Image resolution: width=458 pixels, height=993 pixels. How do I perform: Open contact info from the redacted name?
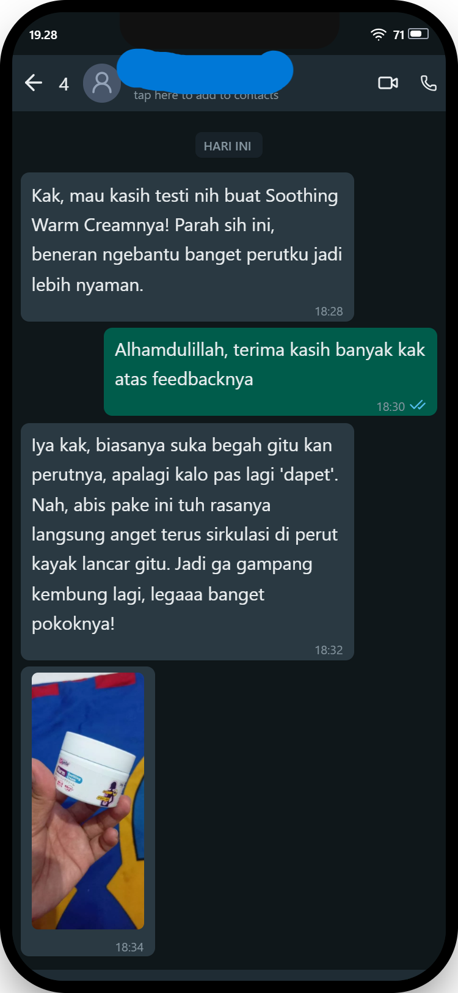[205, 69]
